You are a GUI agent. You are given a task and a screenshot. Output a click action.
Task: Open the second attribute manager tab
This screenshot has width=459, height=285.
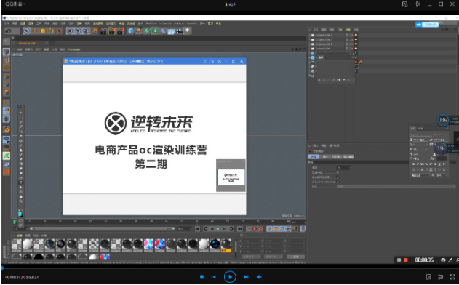pos(325,157)
